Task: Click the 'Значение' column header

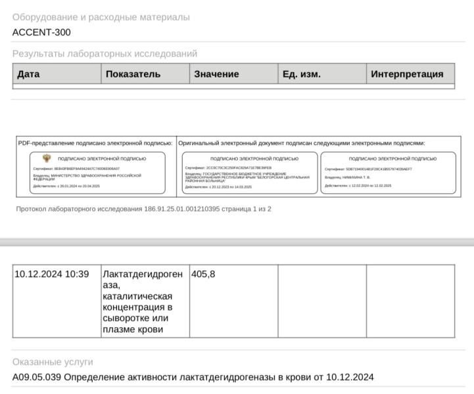Action: [233, 74]
